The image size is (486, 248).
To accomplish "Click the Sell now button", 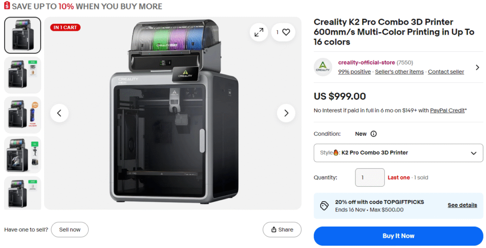I will [x=70, y=230].
